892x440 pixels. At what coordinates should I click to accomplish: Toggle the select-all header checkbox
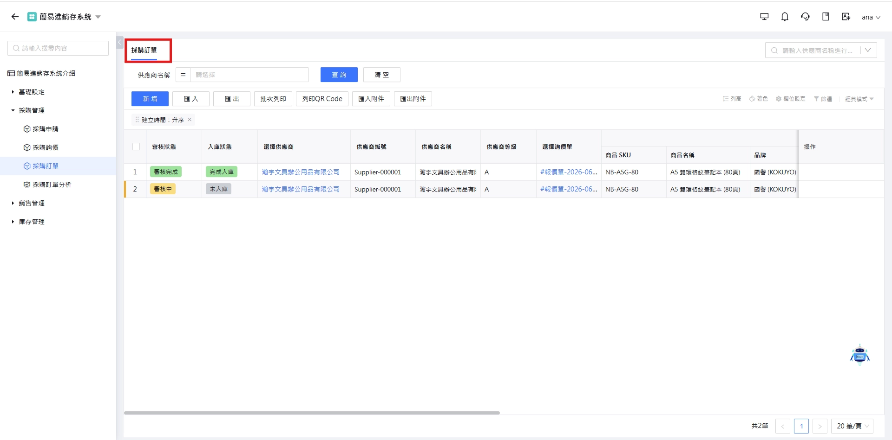click(x=136, y=147)
